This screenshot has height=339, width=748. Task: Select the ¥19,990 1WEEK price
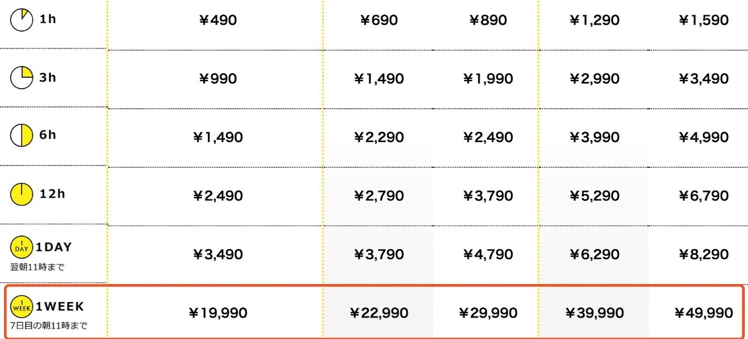coord(217,313)
